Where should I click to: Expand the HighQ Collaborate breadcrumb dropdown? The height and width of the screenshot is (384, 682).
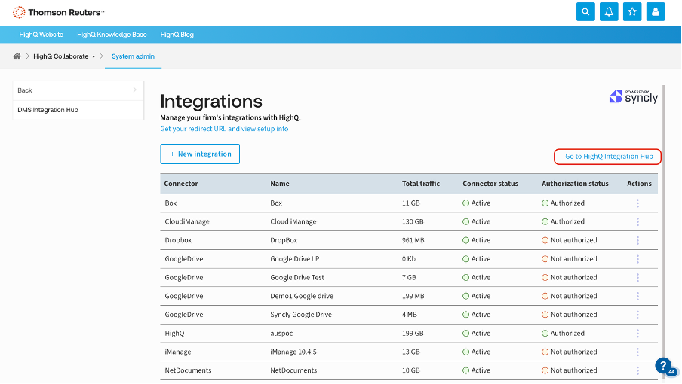pos(94,56)
